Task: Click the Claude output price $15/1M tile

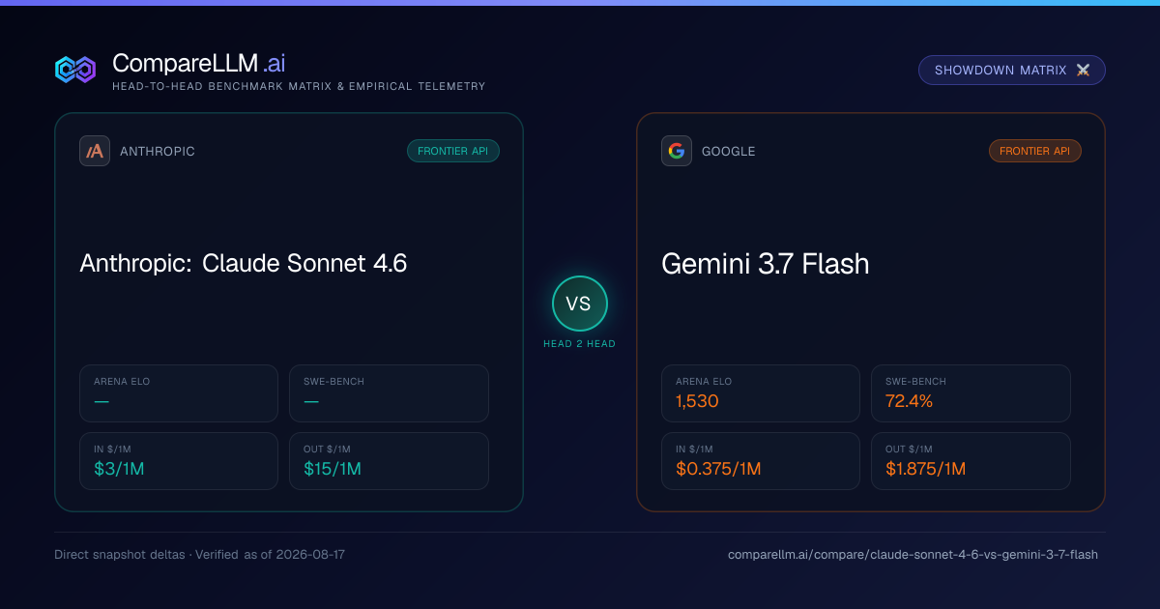Action: [389, 461]
